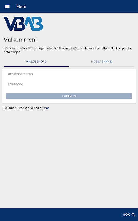Image resolution: width=138 pixels, height=221 pixels.
Task: Focus the Användarnamn input field
Action: coord(69,74)
